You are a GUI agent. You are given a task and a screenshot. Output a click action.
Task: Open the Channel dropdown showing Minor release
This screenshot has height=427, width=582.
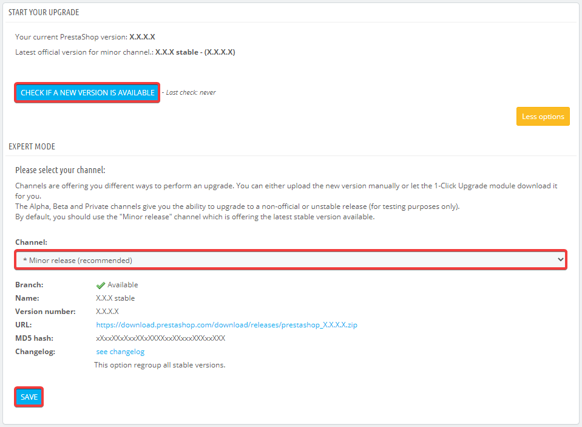coord(290,260)
